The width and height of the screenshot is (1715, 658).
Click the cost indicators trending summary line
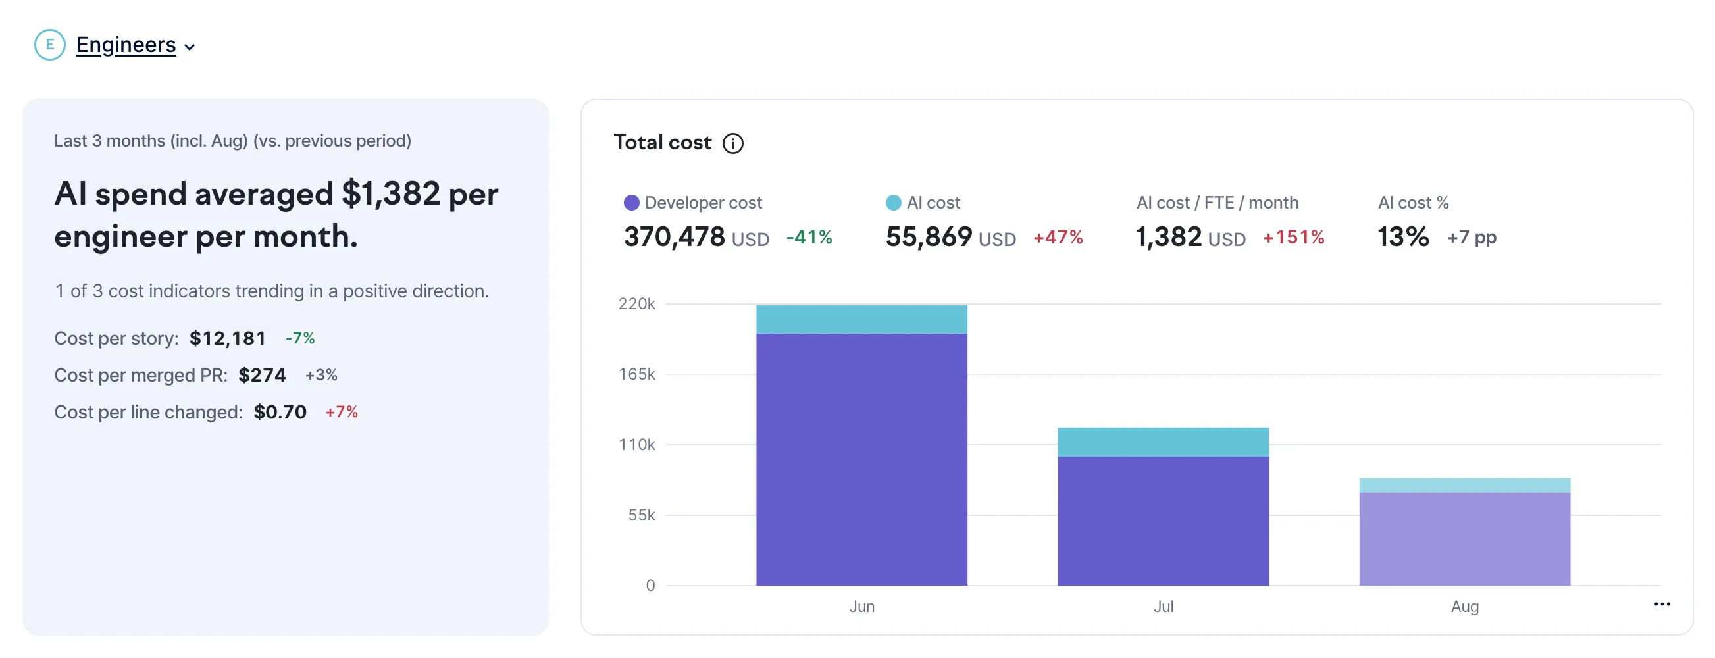[x=272, y=291]
